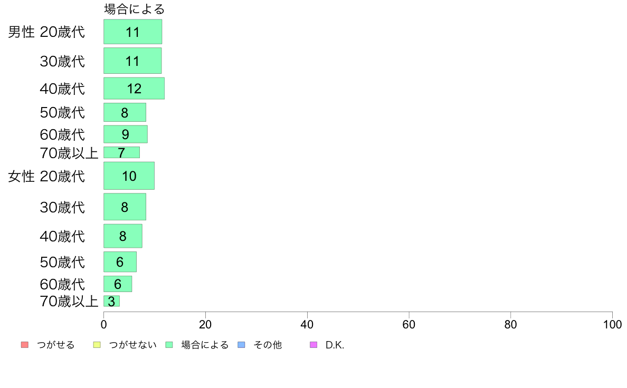Click the 場合による column header above bars
The width and height of the screenshot is (627, 388).
pyautogui.click(x=135, y=9)
